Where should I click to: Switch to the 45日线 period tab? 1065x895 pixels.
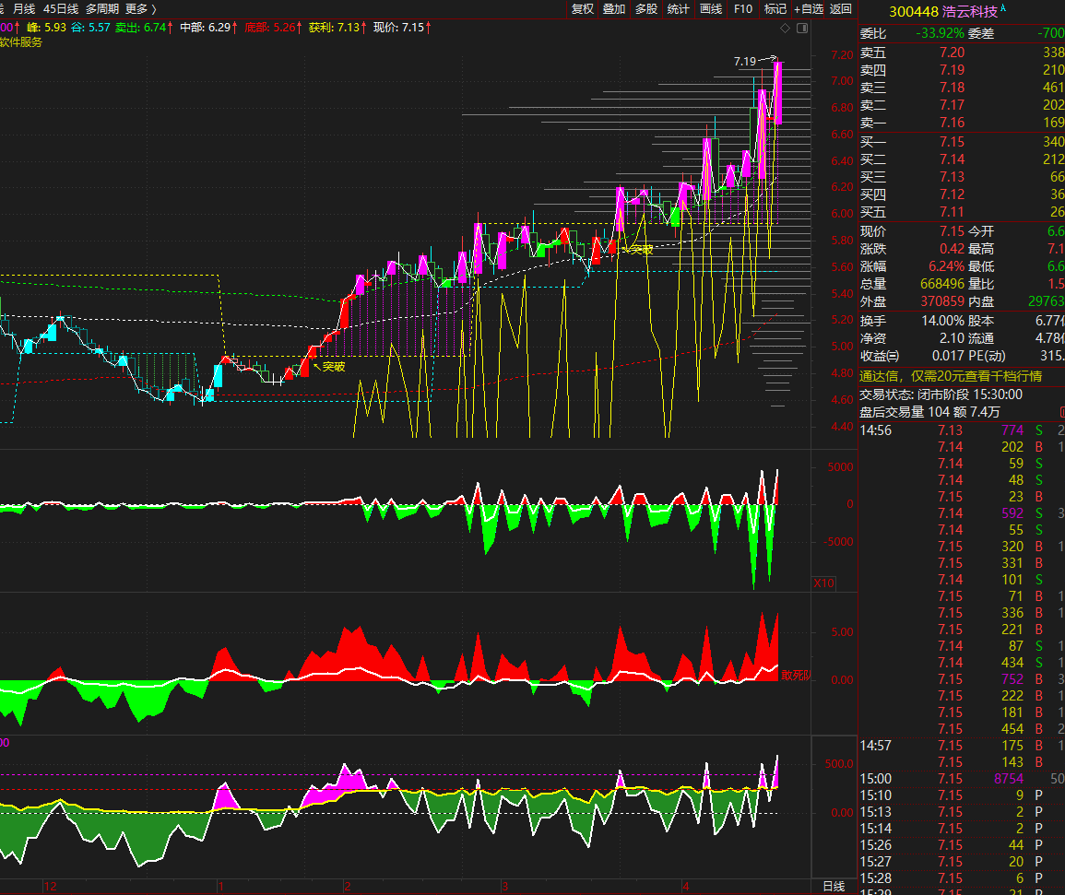tap(61, 9)
